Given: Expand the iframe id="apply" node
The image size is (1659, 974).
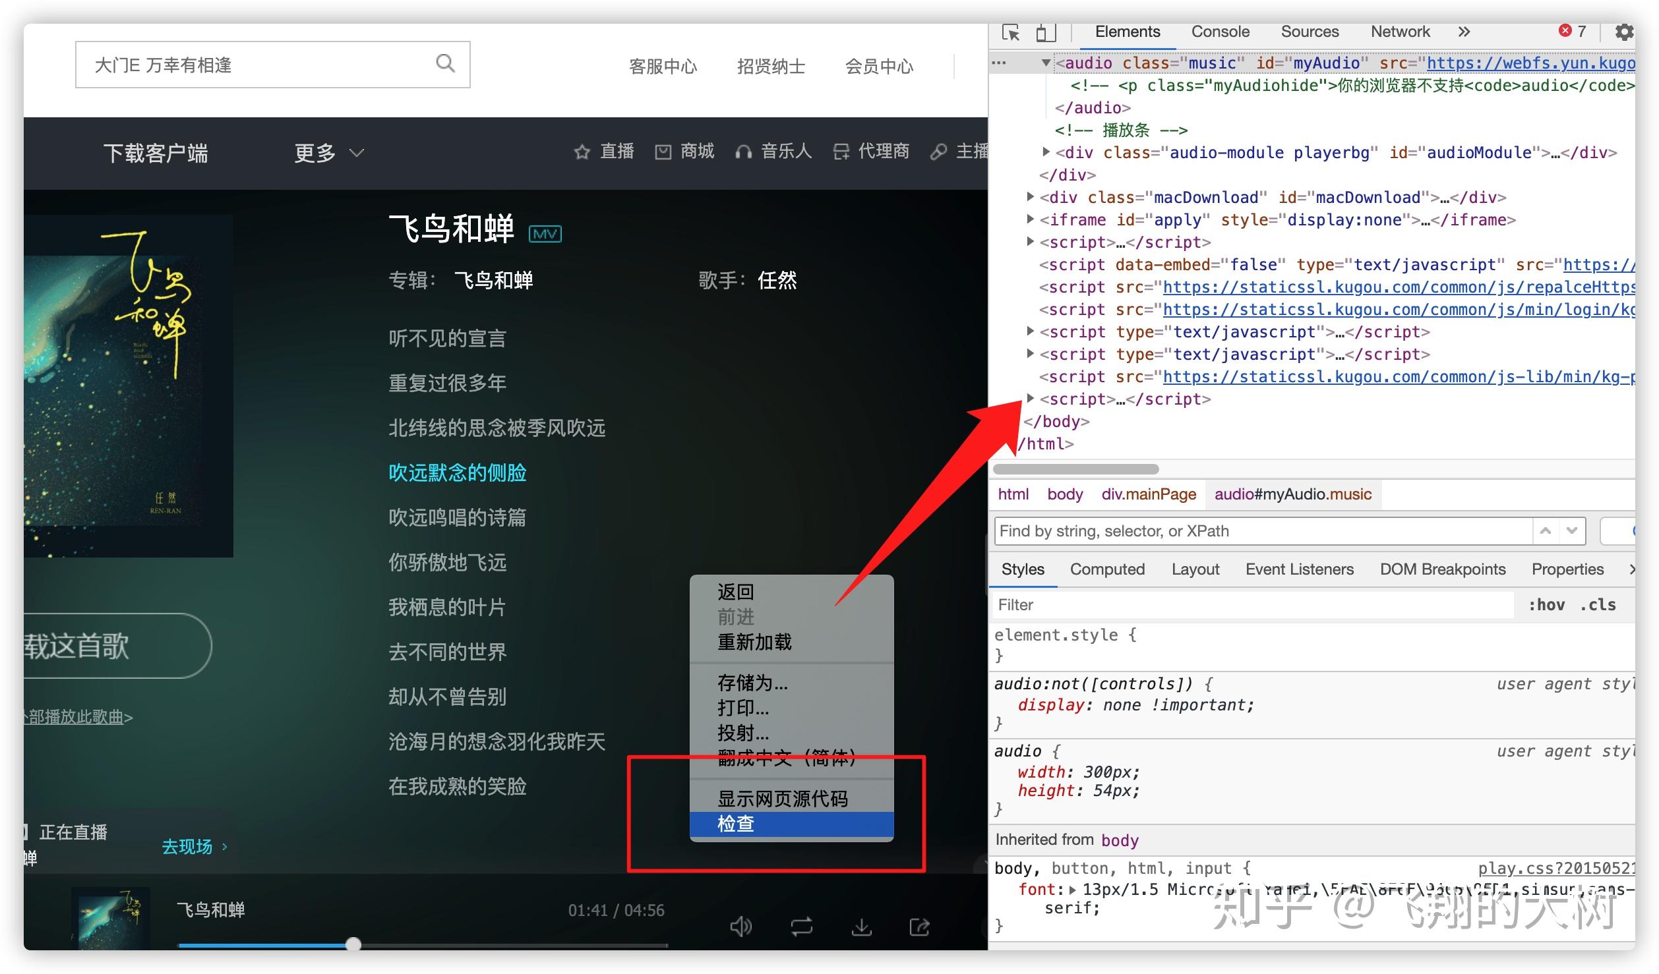Looking at the screenshot, I should [1030, 219].
